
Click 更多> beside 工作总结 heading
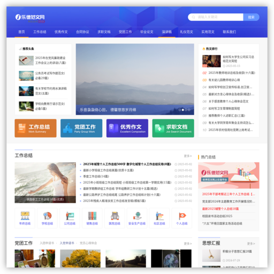tap(188, 156)
